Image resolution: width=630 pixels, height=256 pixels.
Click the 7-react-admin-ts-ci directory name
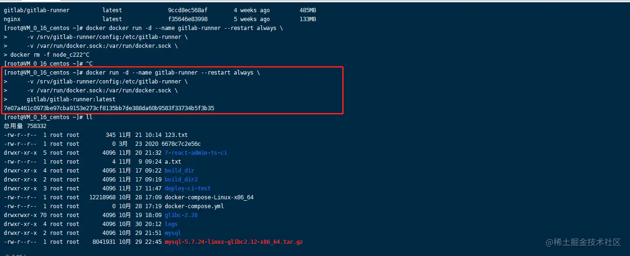[196, 153]
